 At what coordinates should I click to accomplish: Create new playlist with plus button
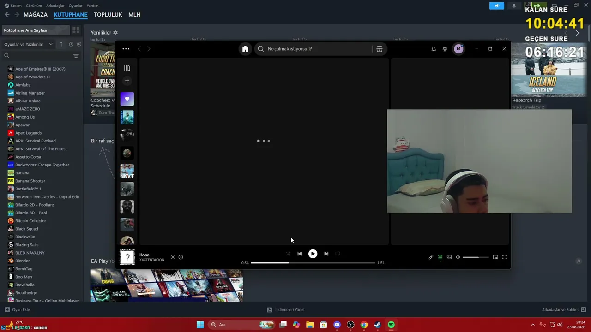click(127, 81)
